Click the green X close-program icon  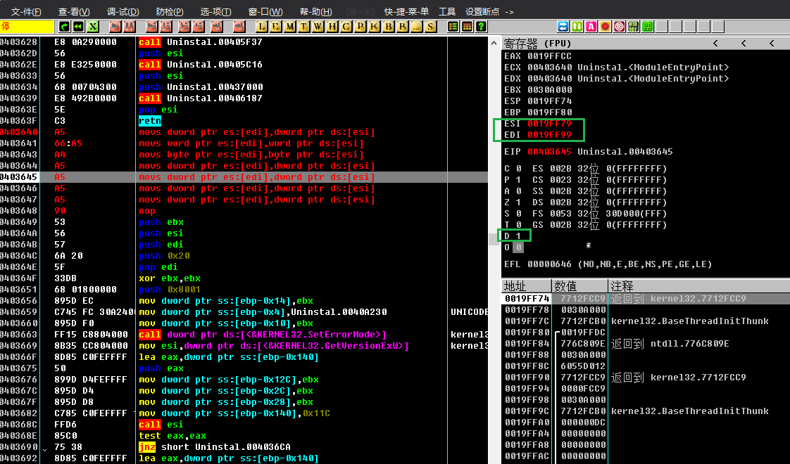(93, 27)
